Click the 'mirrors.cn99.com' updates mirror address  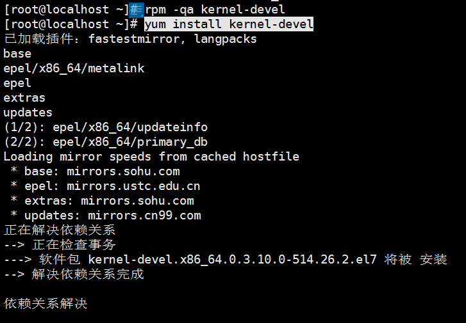point(144,216)
